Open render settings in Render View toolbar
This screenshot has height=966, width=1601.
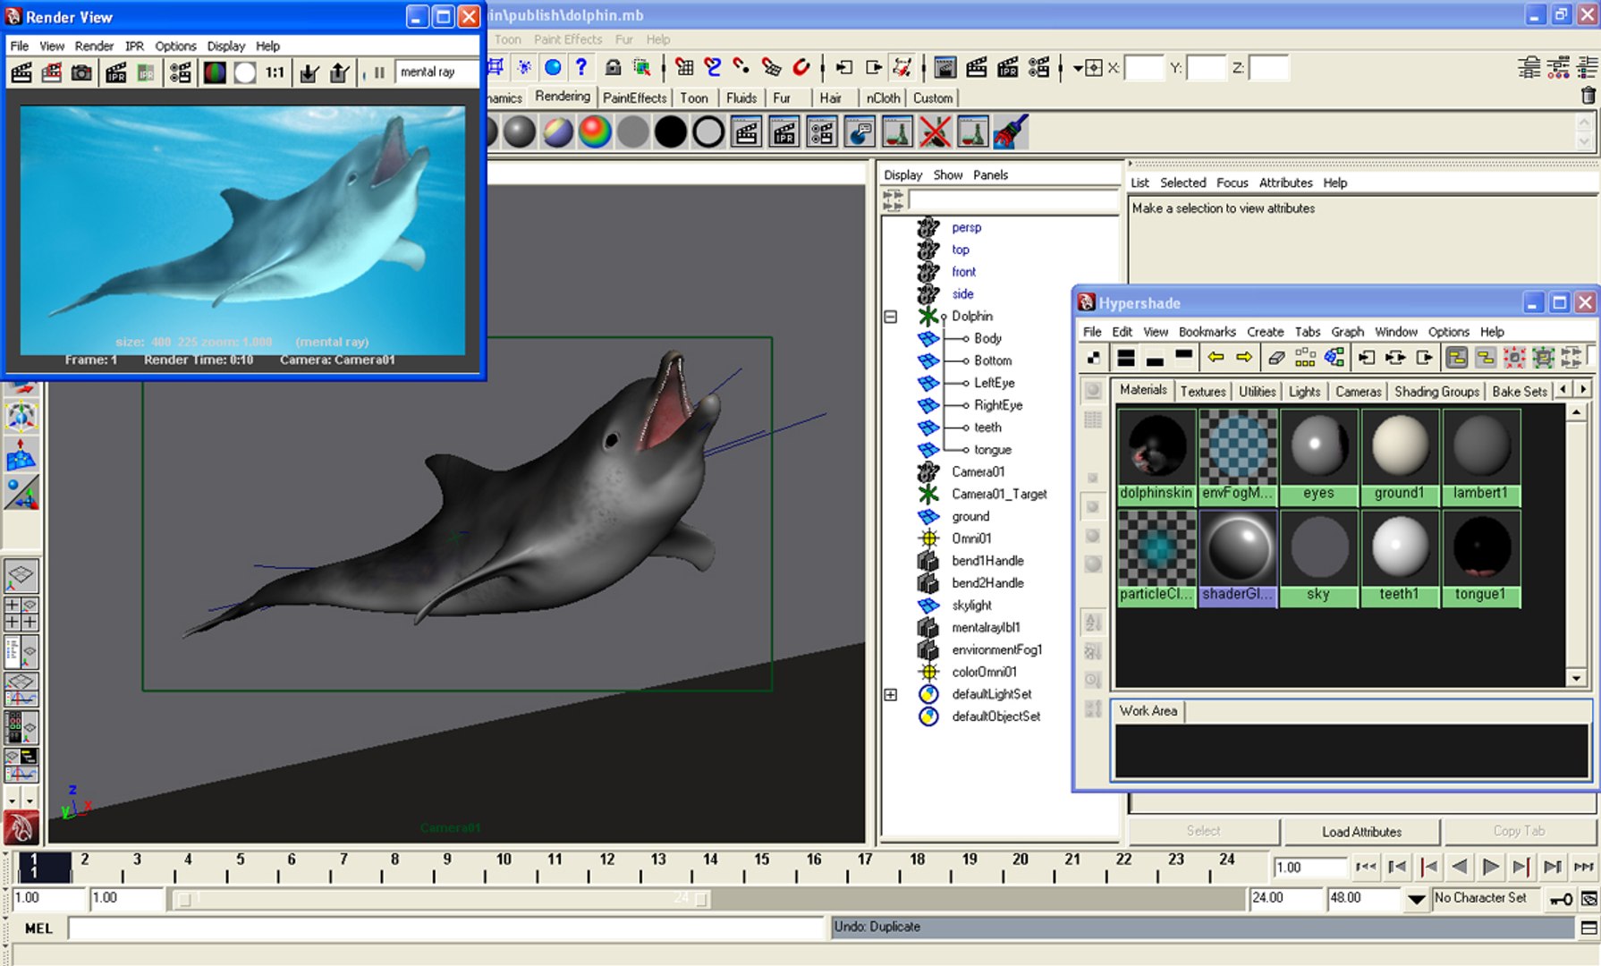pyautogui.click(x=180, y=72)
